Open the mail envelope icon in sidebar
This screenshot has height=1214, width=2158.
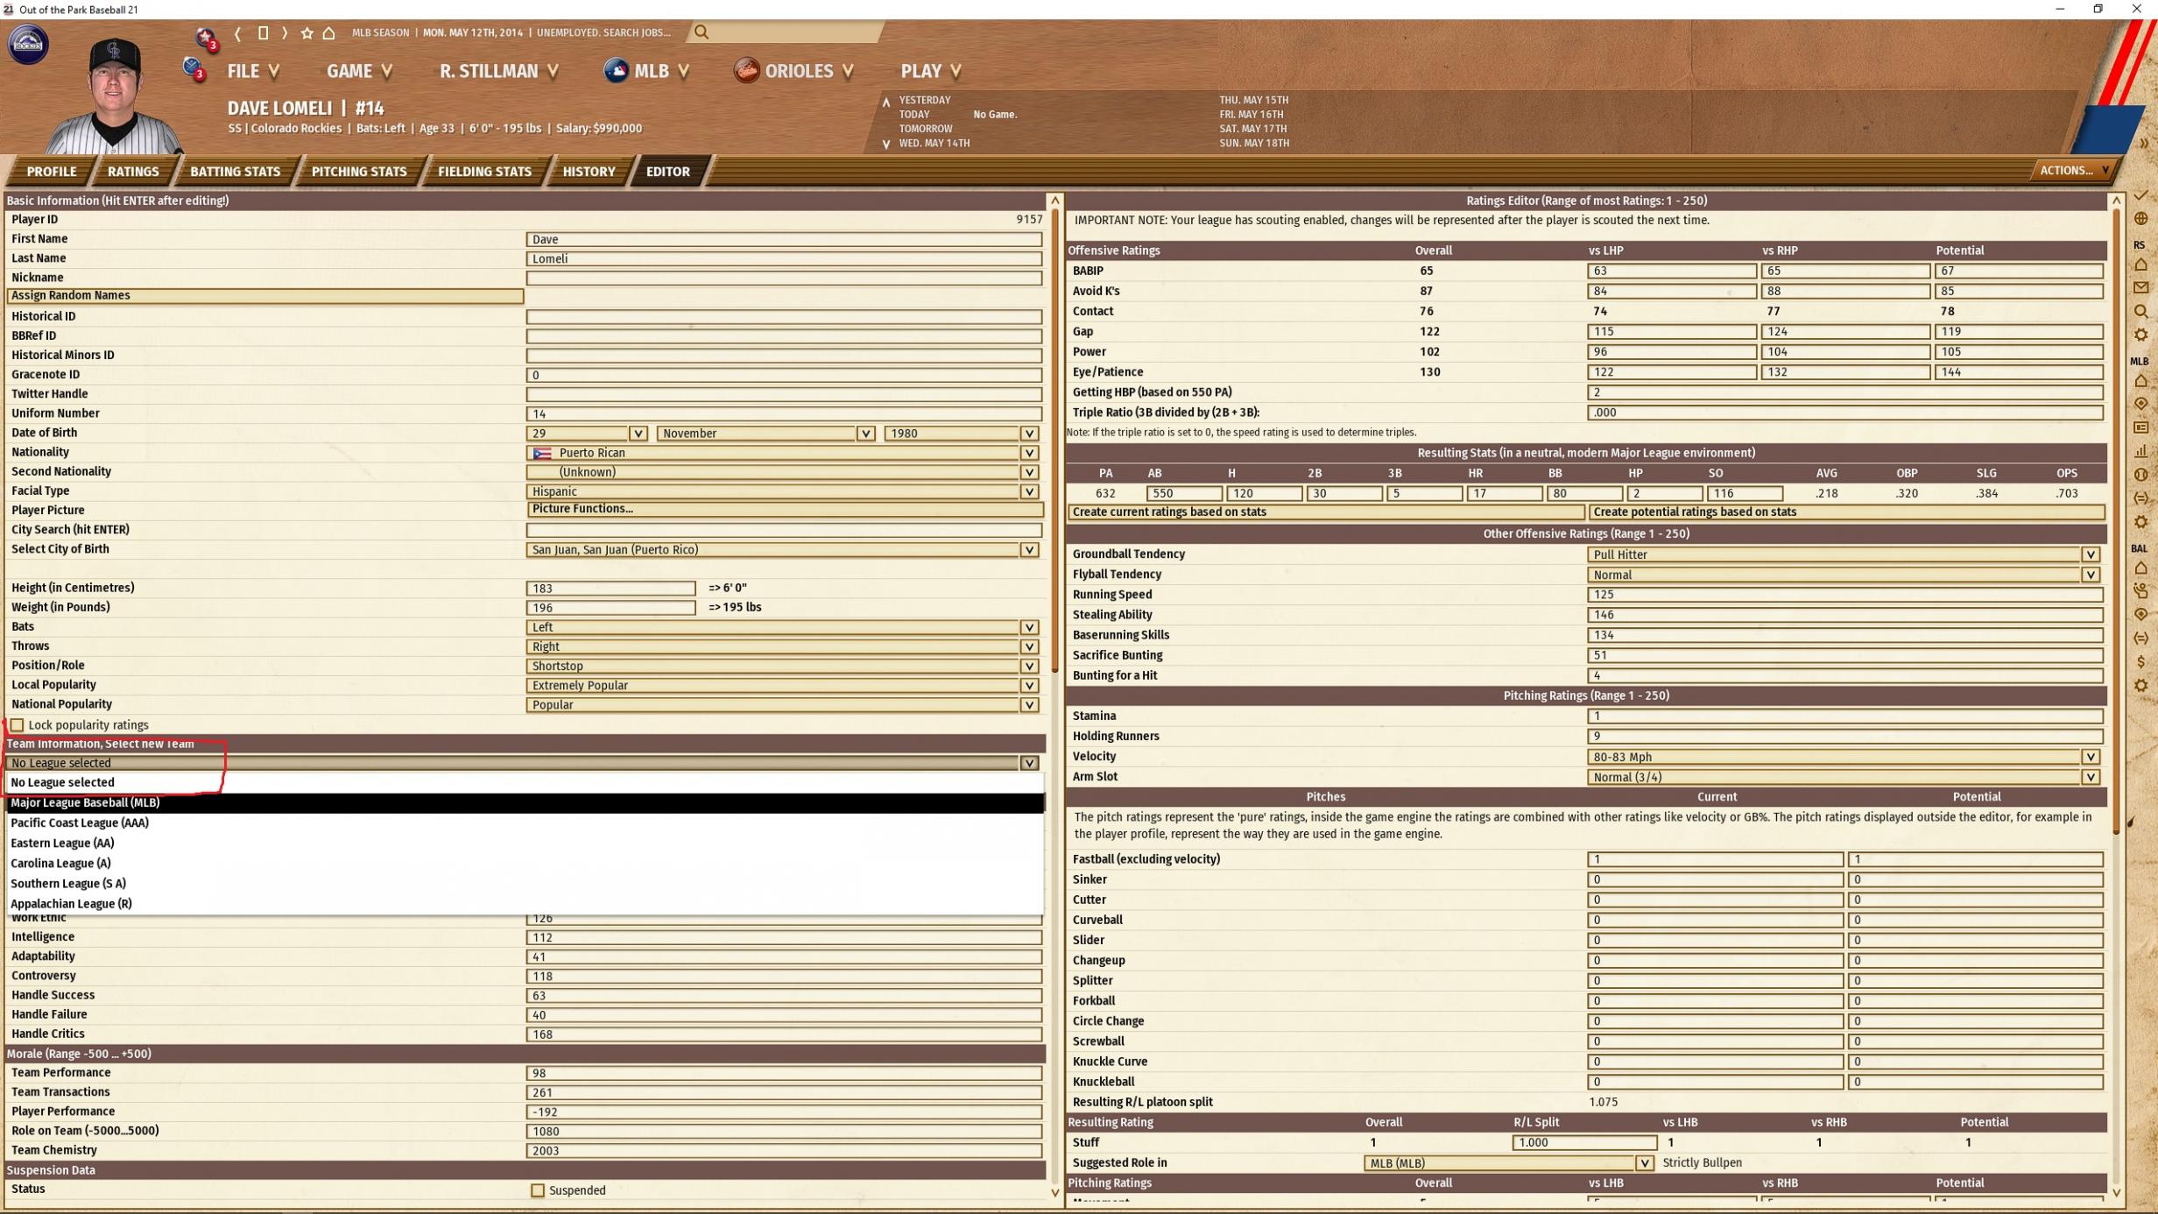click(2140, 287)
